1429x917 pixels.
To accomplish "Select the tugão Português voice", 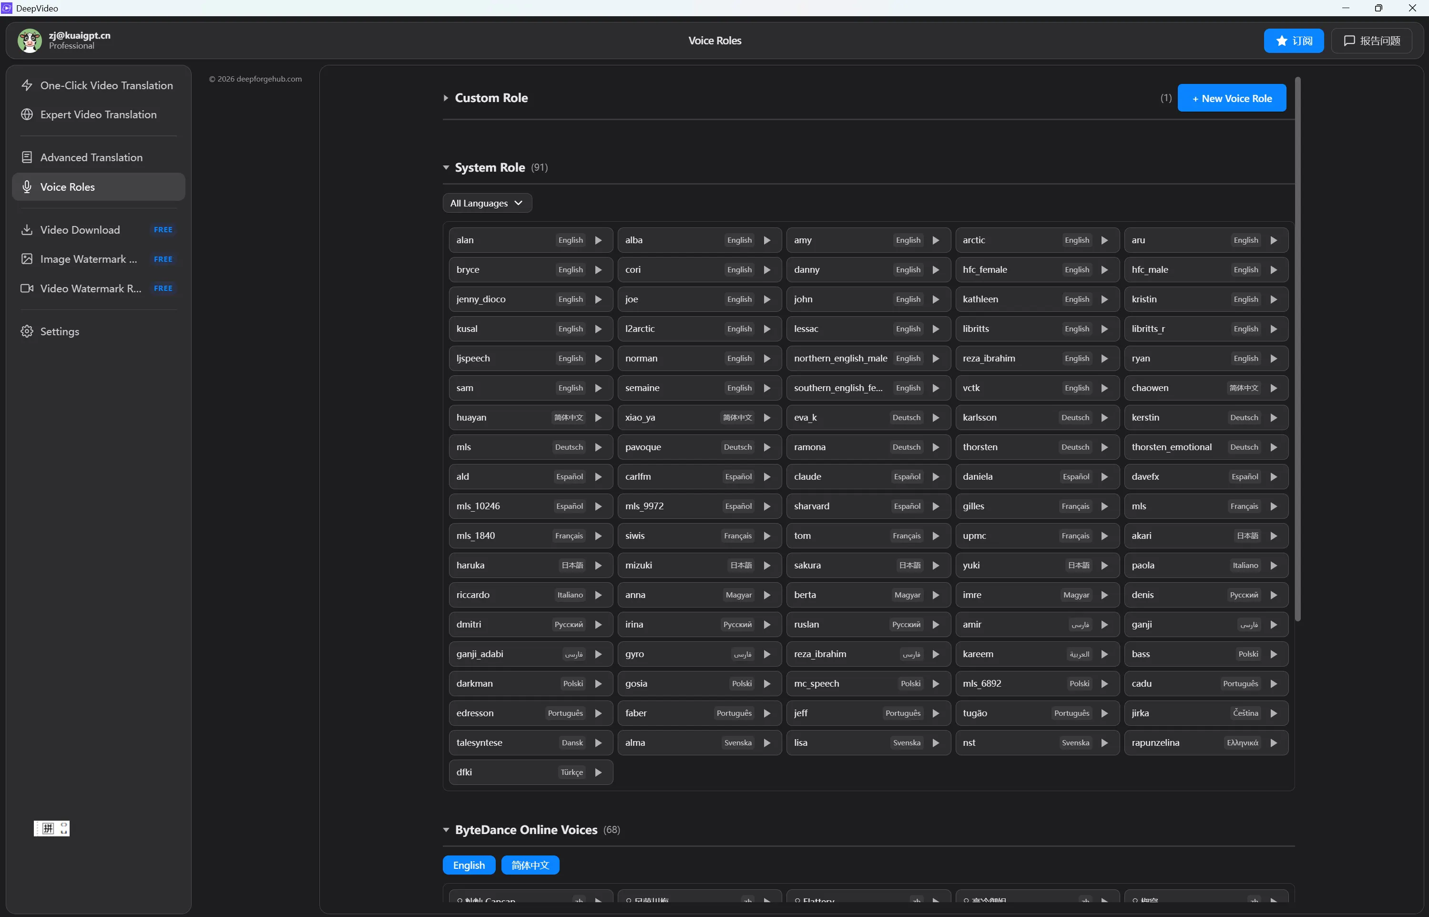I will coord(1037,713).
